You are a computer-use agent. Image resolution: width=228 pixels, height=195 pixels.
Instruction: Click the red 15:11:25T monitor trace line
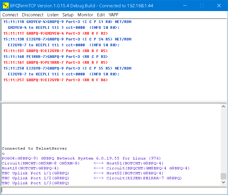click(x=55, y=80)
